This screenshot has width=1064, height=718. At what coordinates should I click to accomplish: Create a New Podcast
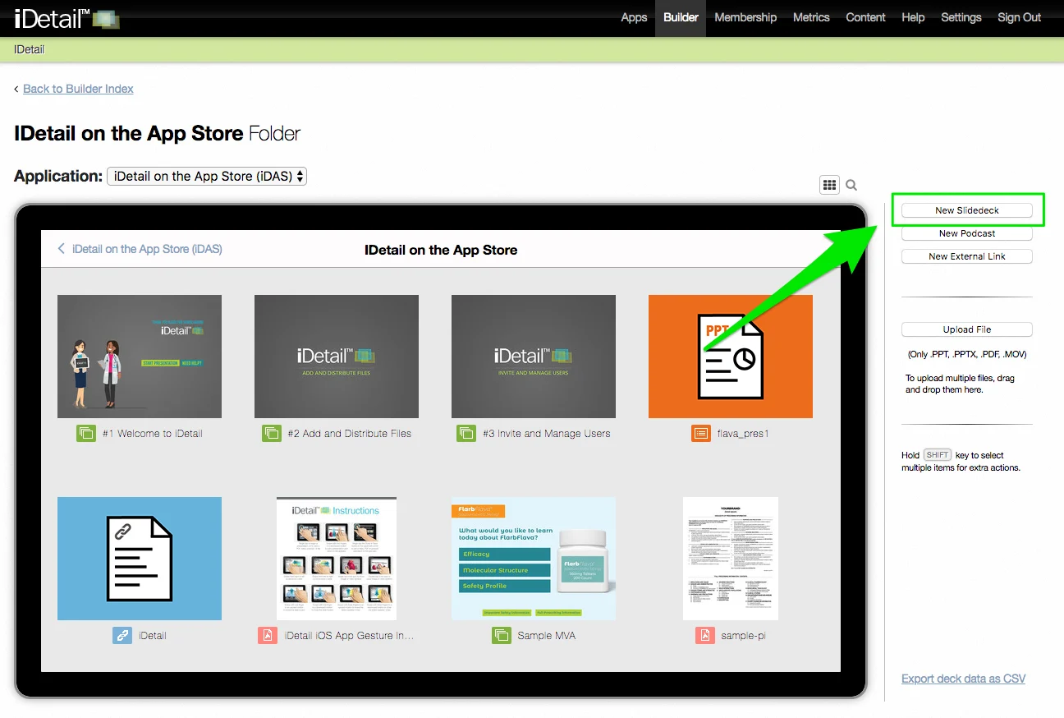(967, 233)
